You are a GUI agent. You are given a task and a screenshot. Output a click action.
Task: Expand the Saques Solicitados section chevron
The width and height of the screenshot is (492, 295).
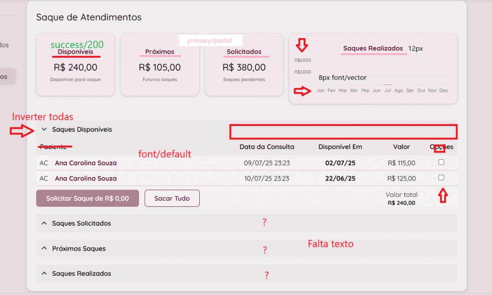click(44, 224)
